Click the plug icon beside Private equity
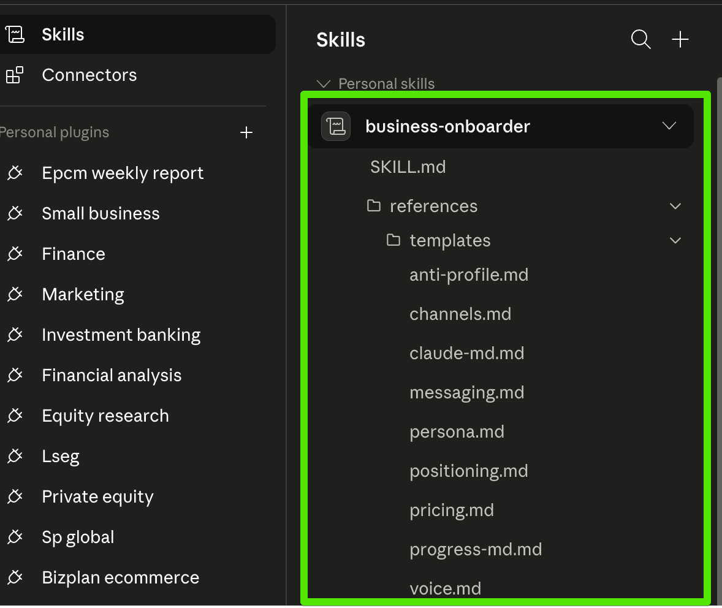Screen dimensions: 722x608 coord(15,496)
